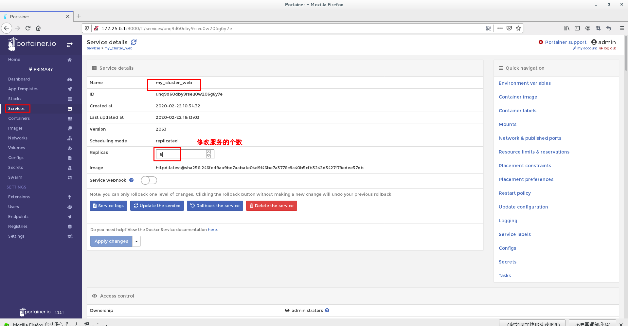Screen dimensions: 628x326
Task: Open the Docker Service documentation link
Action: pos(212,229)
